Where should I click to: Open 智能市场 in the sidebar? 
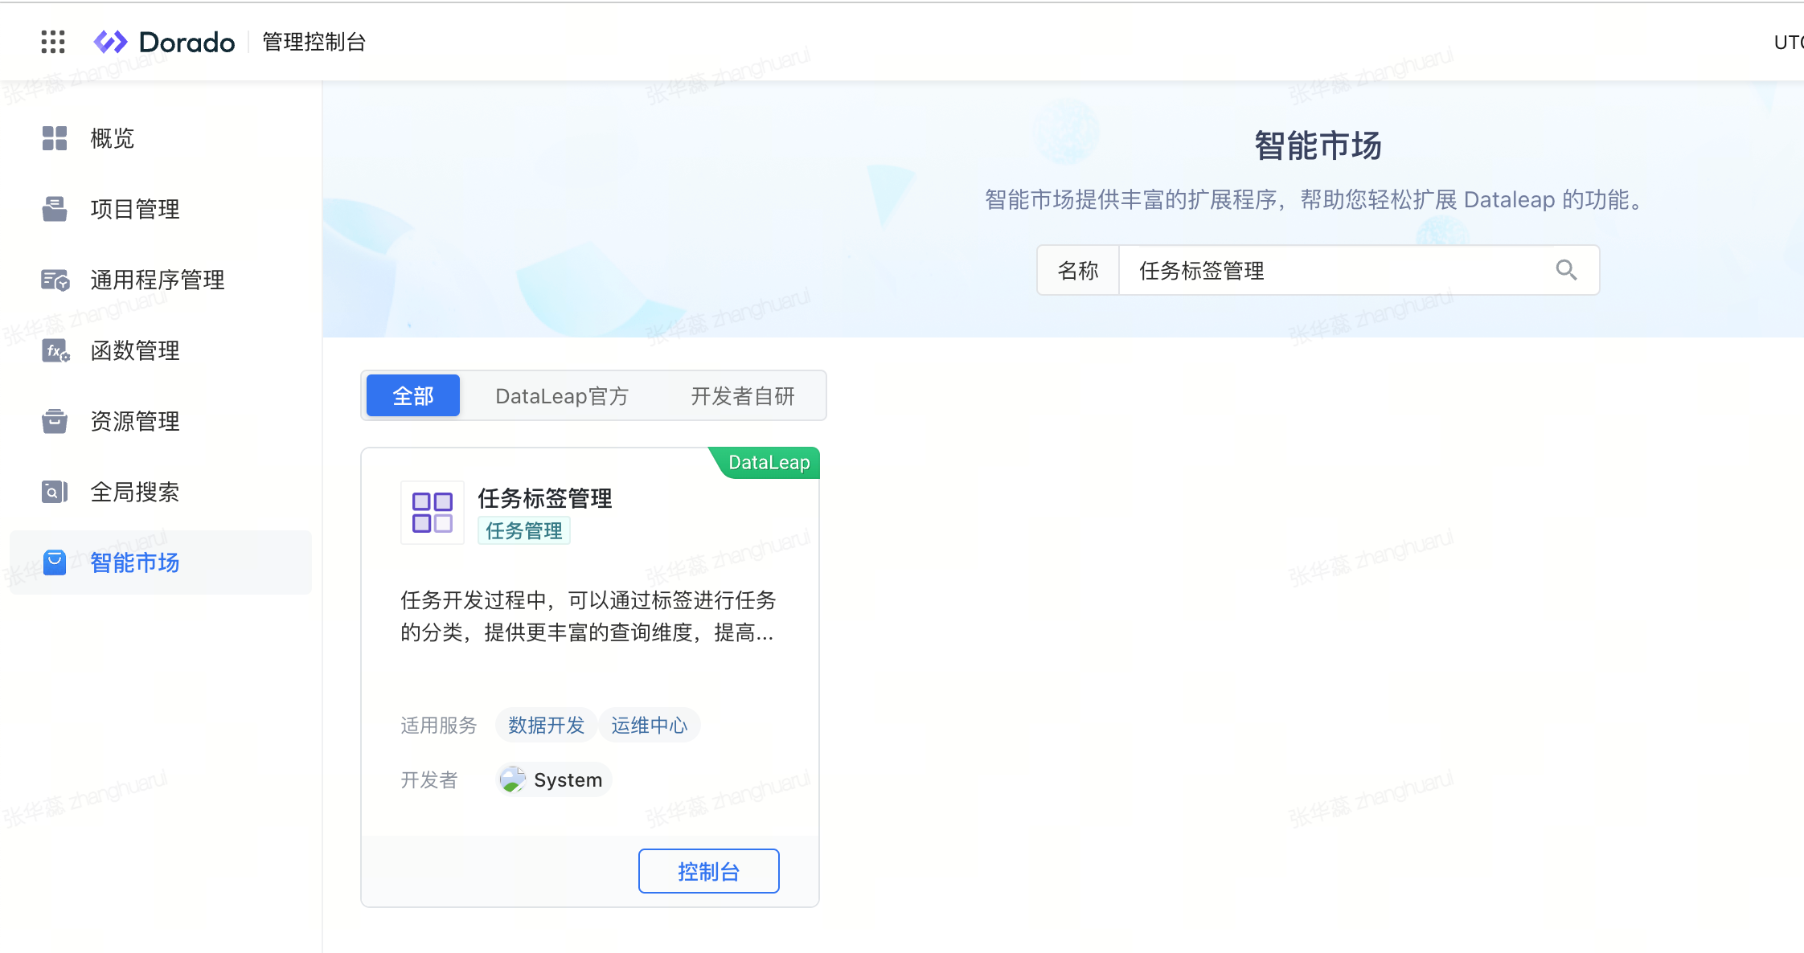(x=134, y=562)
